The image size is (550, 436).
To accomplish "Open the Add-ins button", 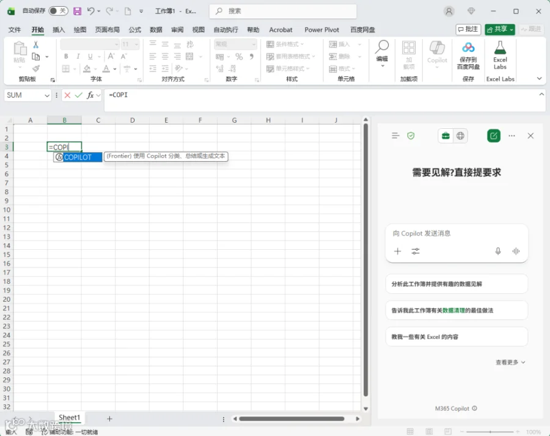I will tap(409, 56).
